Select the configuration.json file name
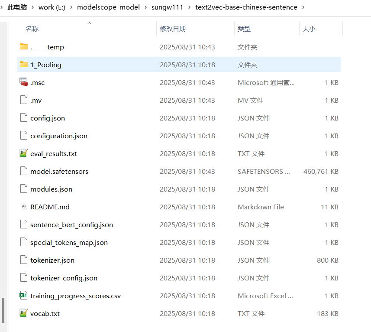This screenshot has height=332, width=371. coord(59,136)
